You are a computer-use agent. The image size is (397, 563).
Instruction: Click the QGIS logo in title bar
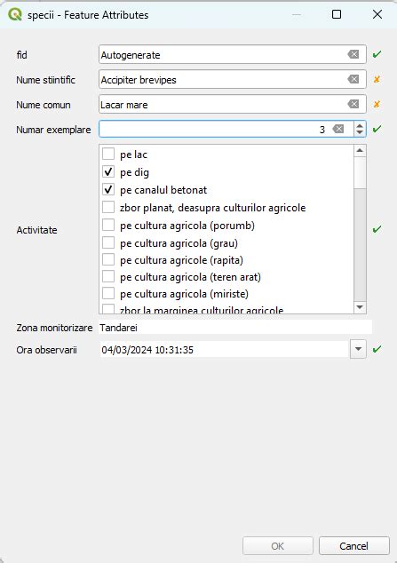[x=15, y=14]
